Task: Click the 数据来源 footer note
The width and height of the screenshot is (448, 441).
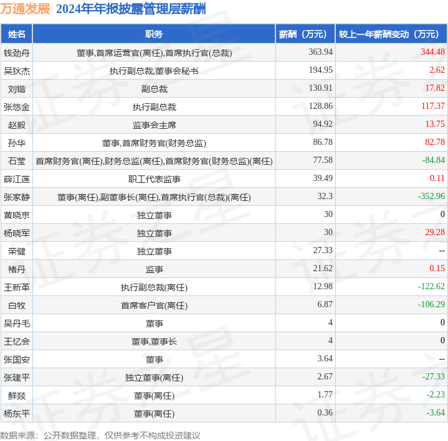Action: 100,435
